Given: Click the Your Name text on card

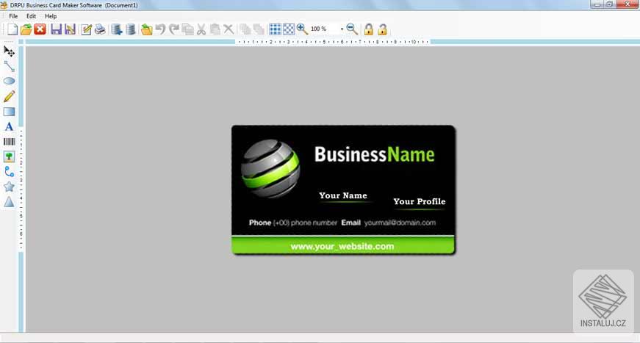Looking at the screenshot, I should (x=343, y=196).
